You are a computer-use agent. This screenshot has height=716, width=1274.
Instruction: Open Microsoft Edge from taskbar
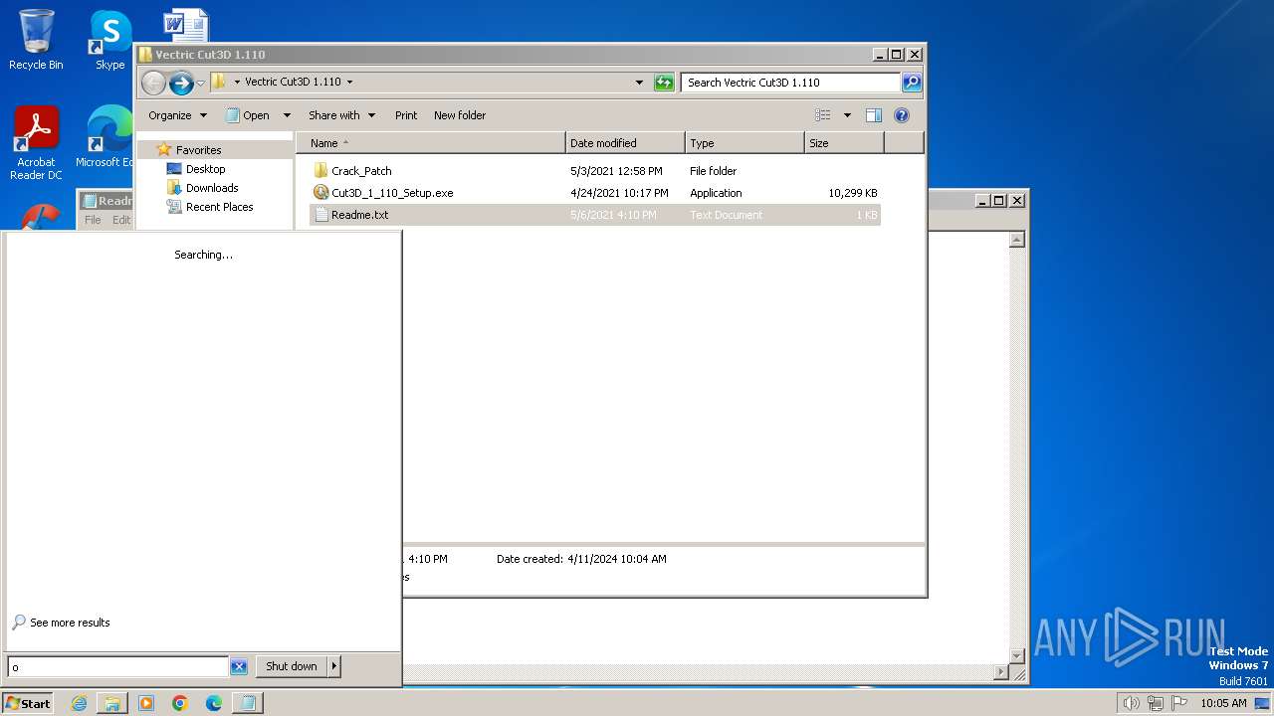[x=214, y=703]
